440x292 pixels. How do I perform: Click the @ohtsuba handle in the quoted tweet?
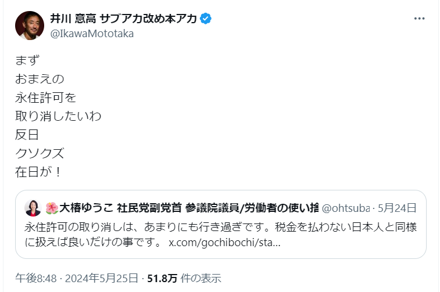pos(346,208)
